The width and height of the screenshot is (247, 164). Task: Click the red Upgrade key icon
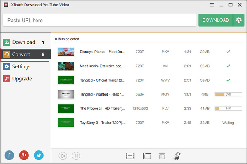point(7,79)
